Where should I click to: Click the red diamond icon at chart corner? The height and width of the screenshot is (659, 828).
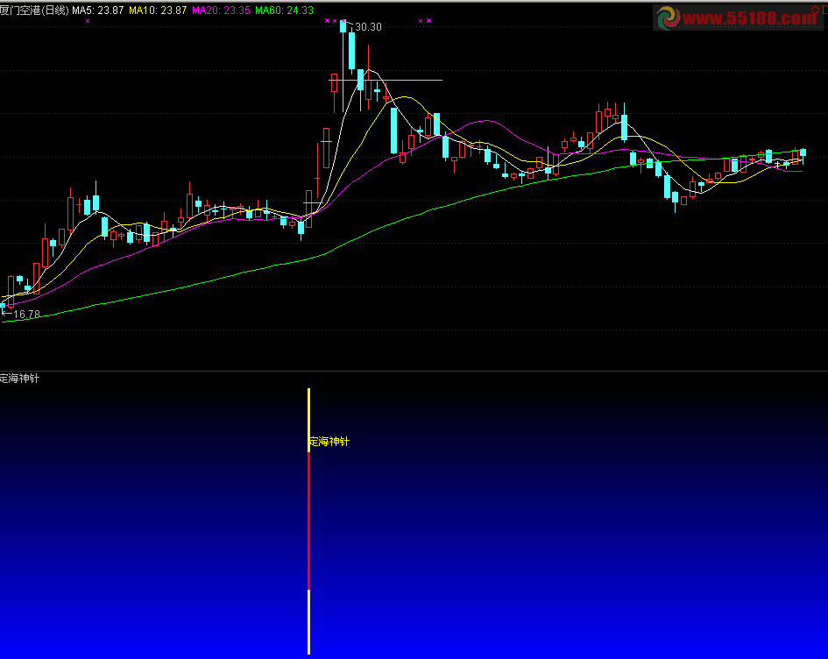click(x=816, y=11)
